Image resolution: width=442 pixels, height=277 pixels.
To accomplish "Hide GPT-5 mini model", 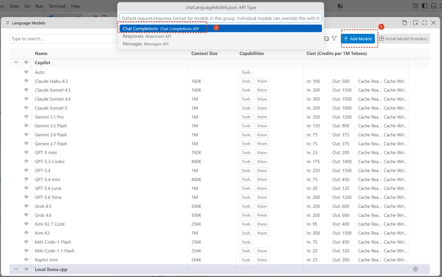I will coord(26,152).
